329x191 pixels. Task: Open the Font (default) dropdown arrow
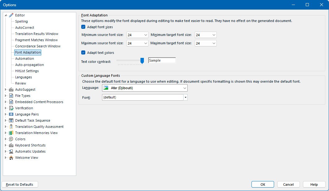[x=185, y=98]
